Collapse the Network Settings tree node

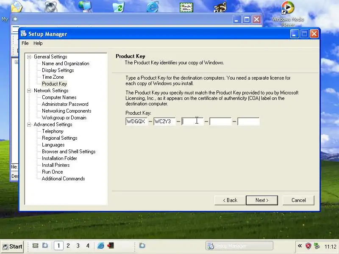coord(29,91)
